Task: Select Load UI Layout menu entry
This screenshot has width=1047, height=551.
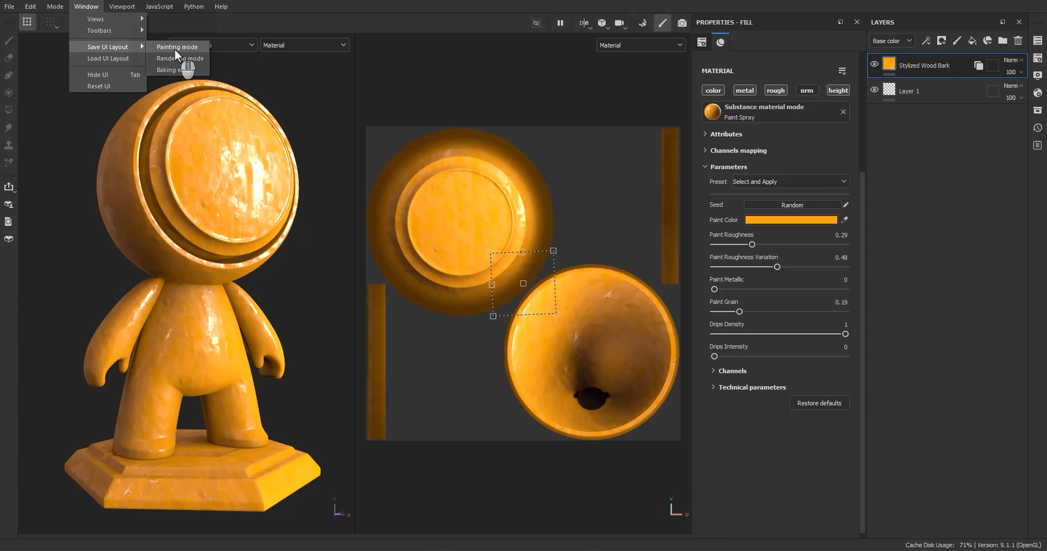Action: point(108,58)
